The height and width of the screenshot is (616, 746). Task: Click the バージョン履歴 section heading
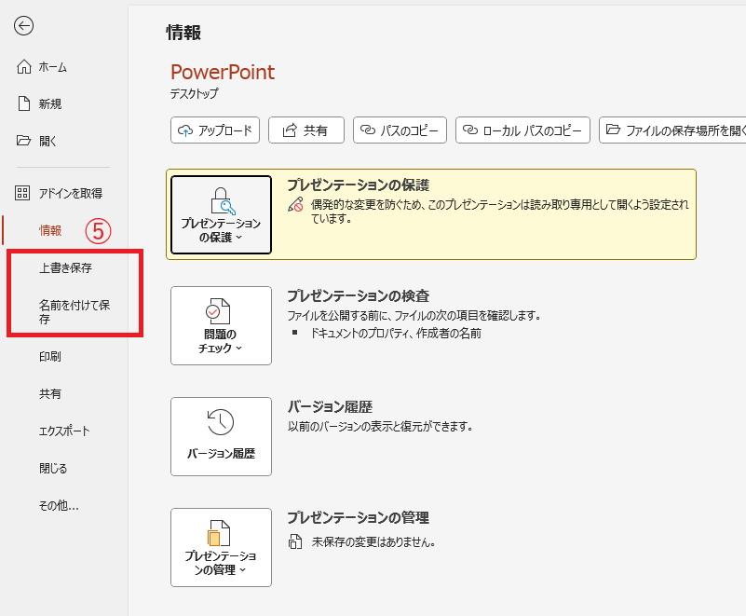330,406
